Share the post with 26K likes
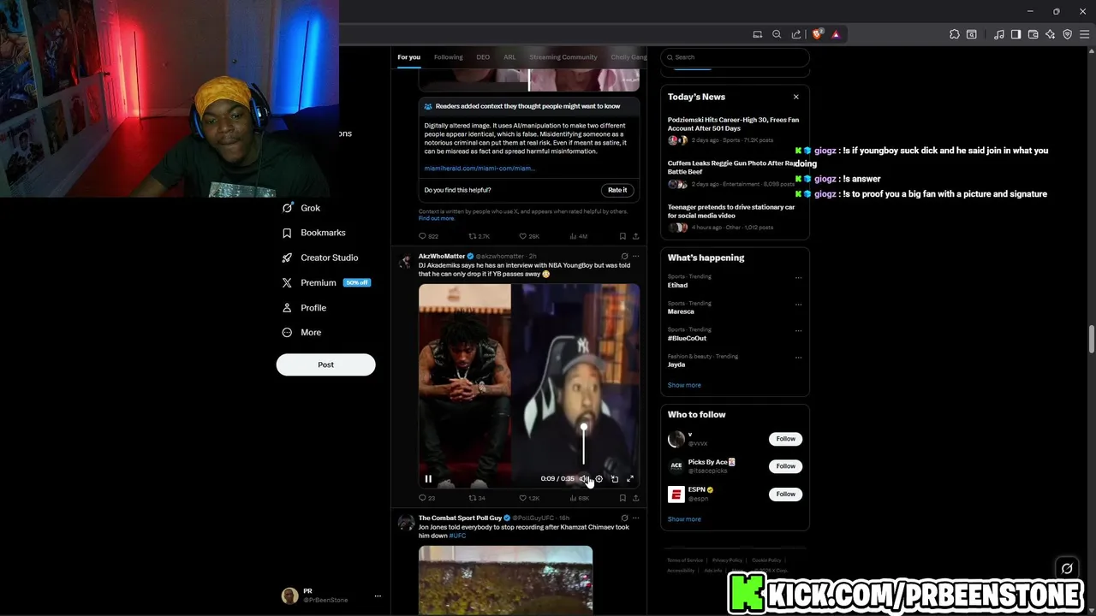Screen dimensions: 1096x616 (635, 236)
